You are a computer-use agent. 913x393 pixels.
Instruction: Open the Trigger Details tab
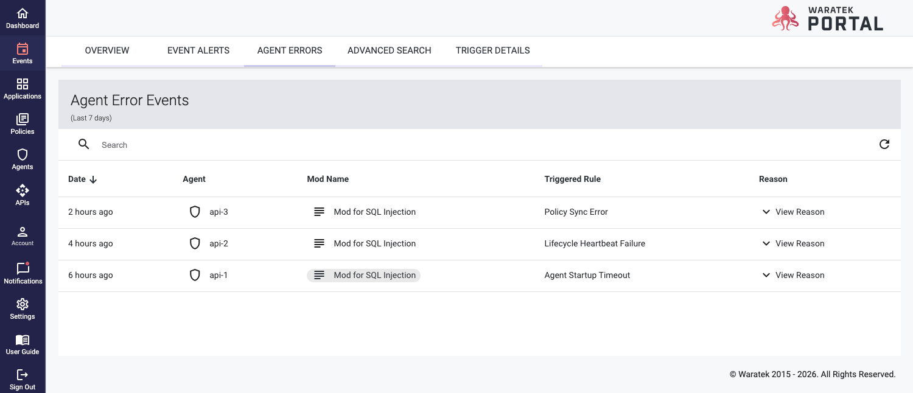click(492, 50)
